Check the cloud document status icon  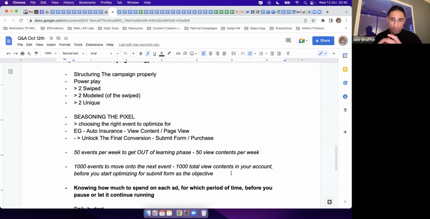click(x=66, y=38)
